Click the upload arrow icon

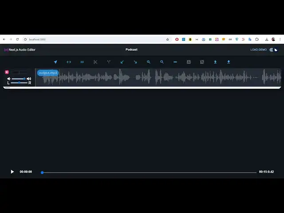215,62
